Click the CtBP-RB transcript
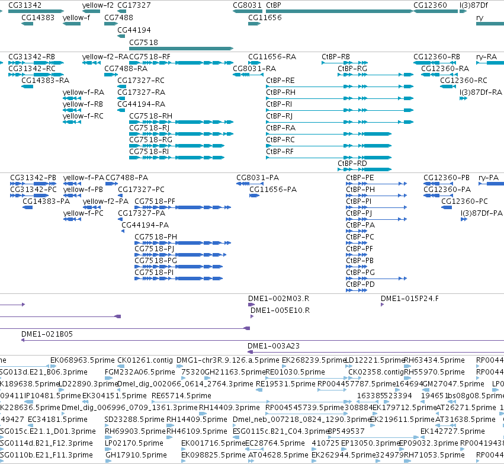Viewport: 504px width, 464px height. pos(345,63)
